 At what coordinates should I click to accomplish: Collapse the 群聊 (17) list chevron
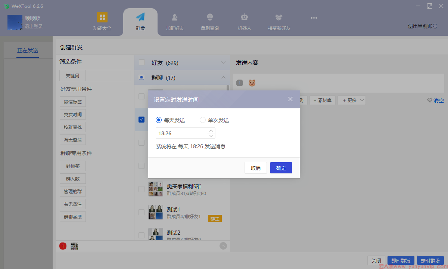223,77
